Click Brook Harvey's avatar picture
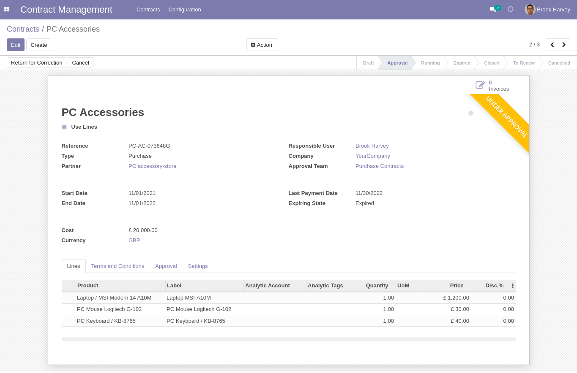Image resolution: width=577 pixels, height=373 pixels. (530, 9)
